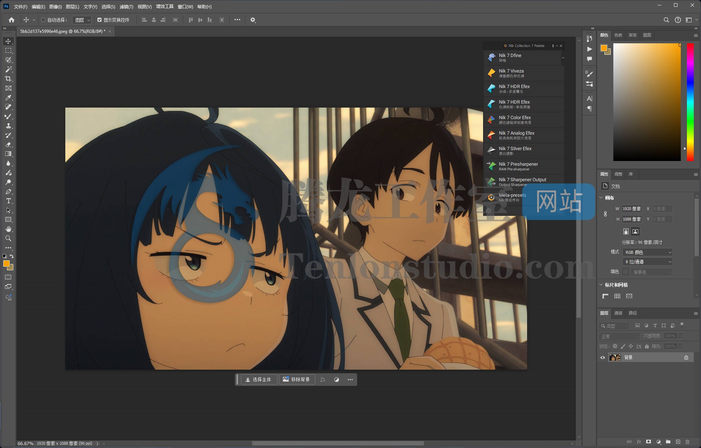Click the delete layer trash icon
701x448 pixels.
[x=687, y=442]
